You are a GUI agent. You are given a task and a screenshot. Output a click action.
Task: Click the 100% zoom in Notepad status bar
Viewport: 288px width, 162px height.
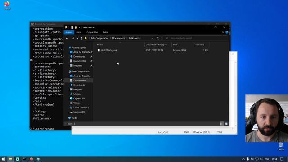point(187,132)
